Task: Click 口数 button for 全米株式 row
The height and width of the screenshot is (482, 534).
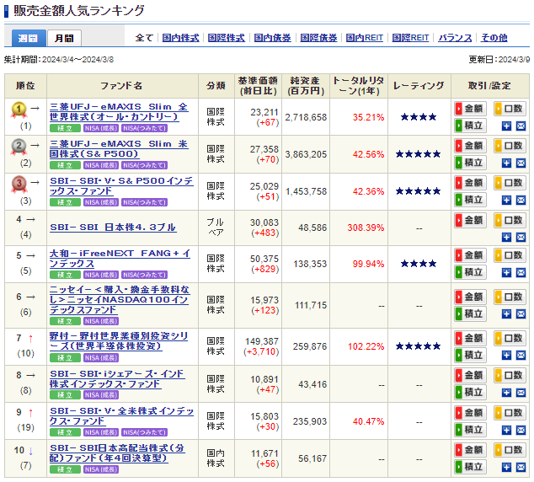Action: 510,413
